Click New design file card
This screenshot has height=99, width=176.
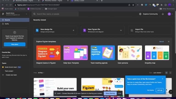point(55,30)
